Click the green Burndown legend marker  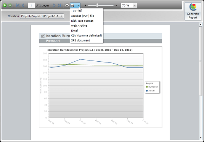(x=147, y=87)
